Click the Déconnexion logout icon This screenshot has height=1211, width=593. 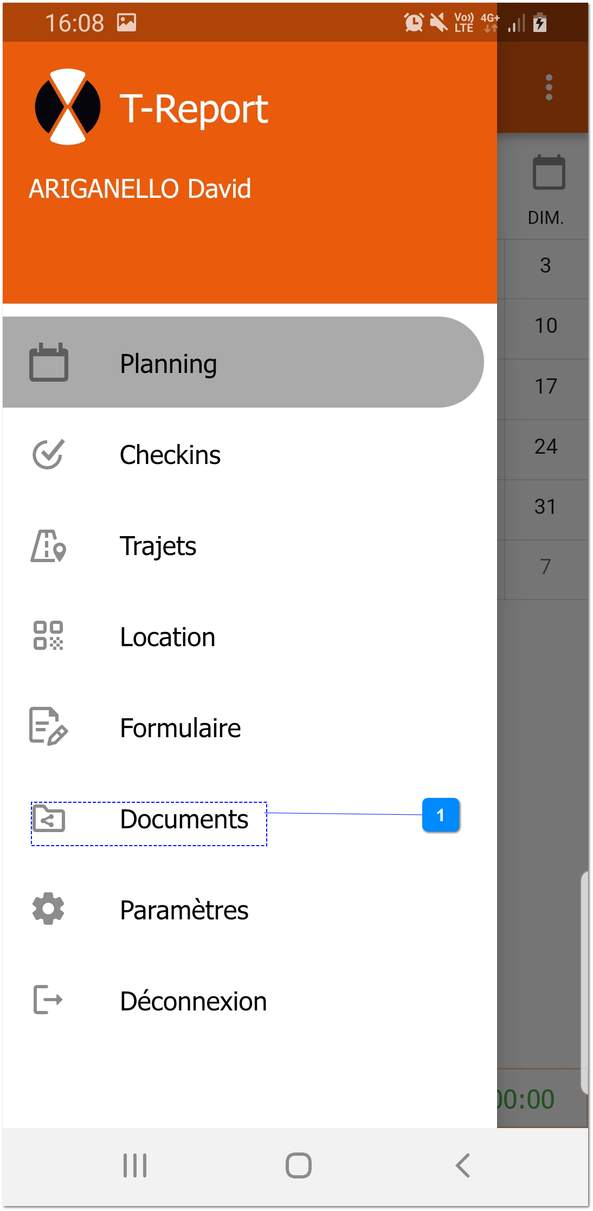pos(49,1001)
